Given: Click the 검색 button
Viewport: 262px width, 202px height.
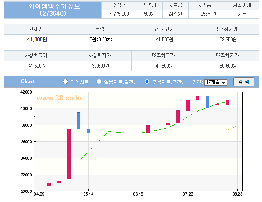Looking at the screenshot, I should [244, 82].
